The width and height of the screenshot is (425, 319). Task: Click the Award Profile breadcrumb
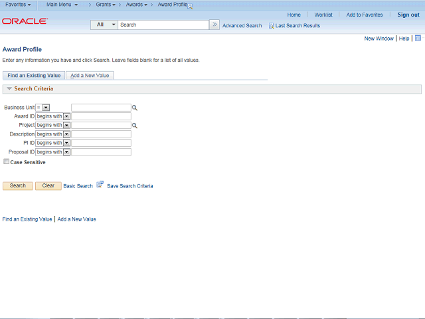point(173,5)
